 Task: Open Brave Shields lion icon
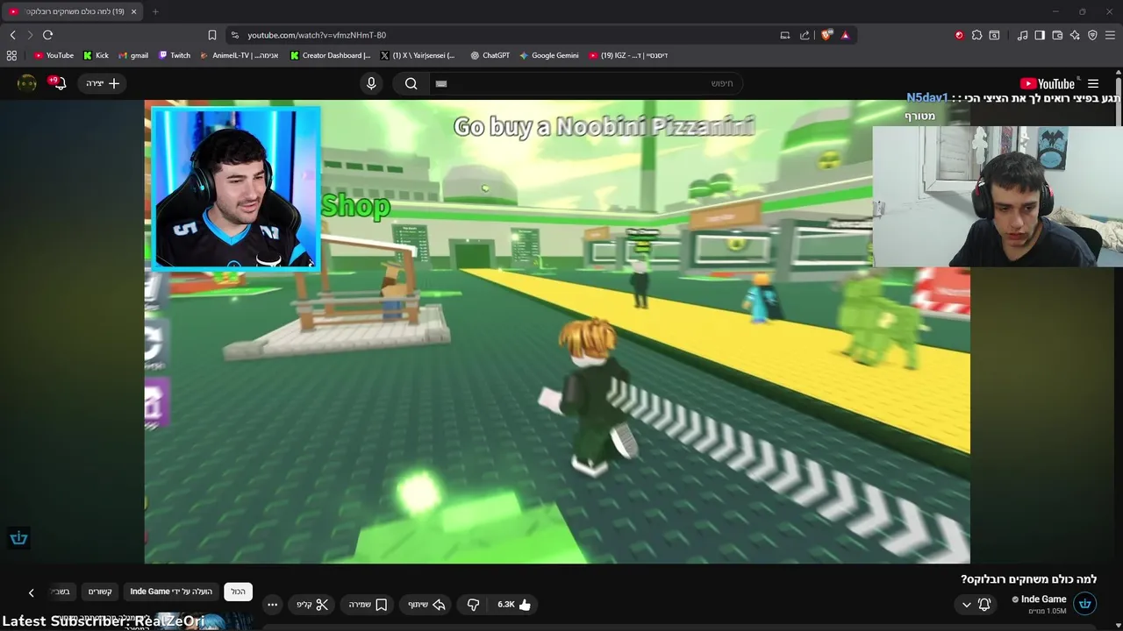coord(826,35)
